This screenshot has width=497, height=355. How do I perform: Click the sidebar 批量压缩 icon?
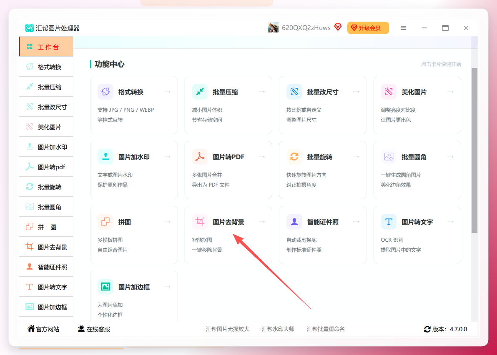coord(30,87)
